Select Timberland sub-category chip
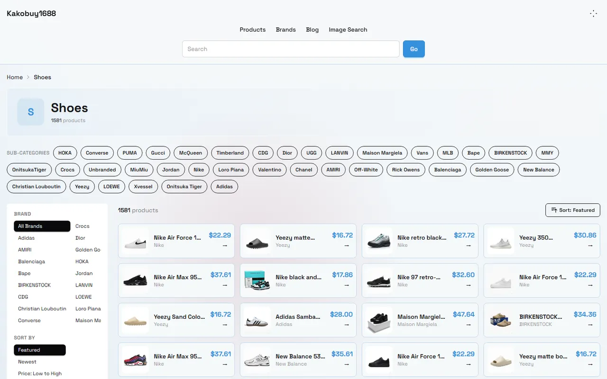The width and height of the screenshot is (607, 379). (x=230, y=153)
